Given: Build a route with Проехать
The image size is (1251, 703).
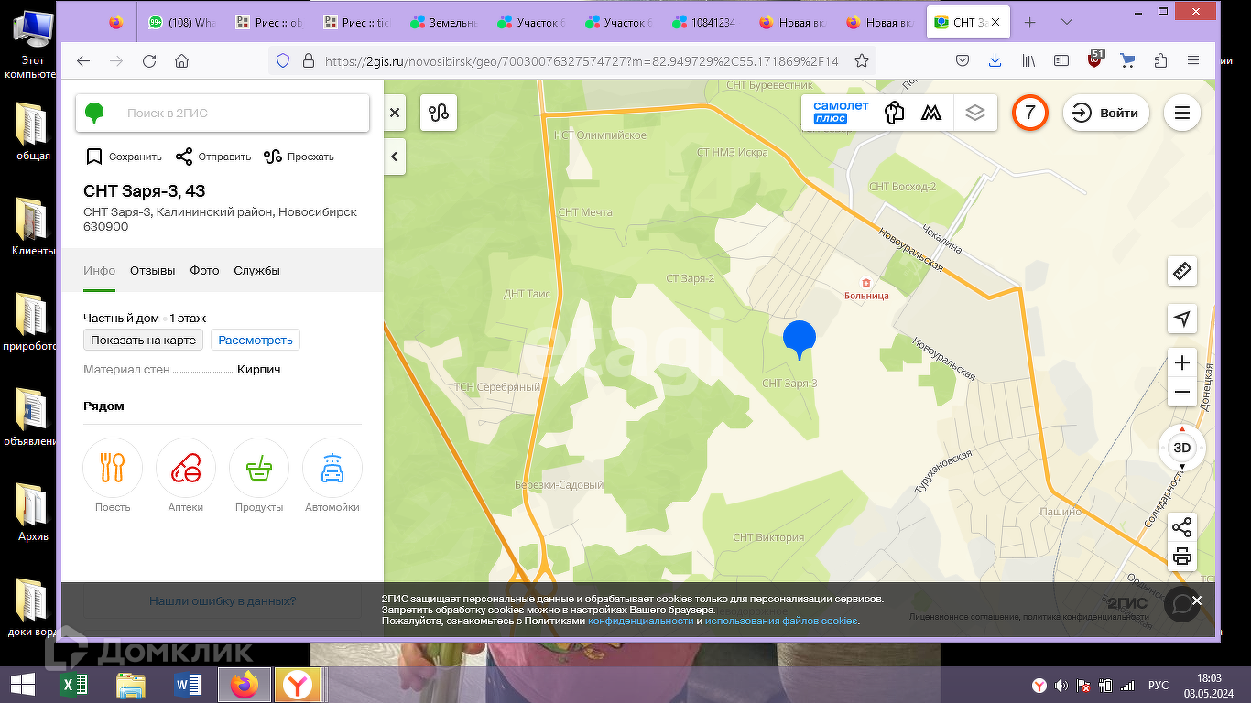Looking at the screenshot, I should pos(299,157).
